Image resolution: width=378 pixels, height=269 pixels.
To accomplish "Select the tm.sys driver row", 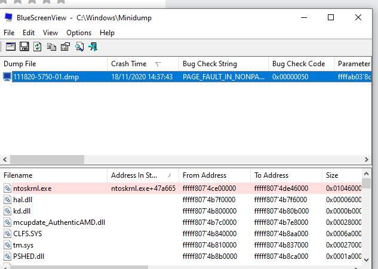I will click(x=181, y=245).
